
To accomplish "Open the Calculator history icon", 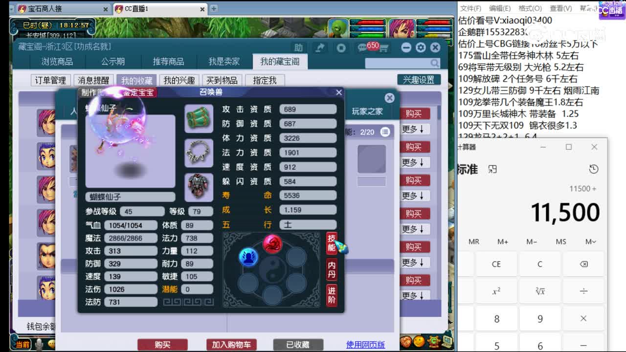I will 593,169.
